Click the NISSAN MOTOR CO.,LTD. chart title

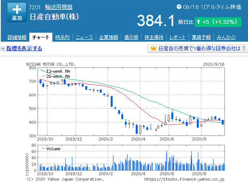pyautogui.click(x=51, y=64)
